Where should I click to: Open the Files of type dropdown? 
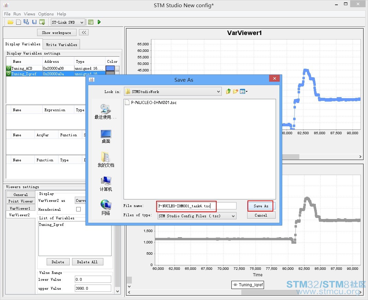point(233,216)
